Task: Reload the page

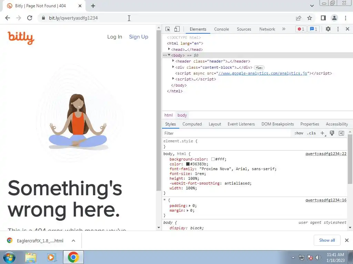Action: [x=30, y=18]
